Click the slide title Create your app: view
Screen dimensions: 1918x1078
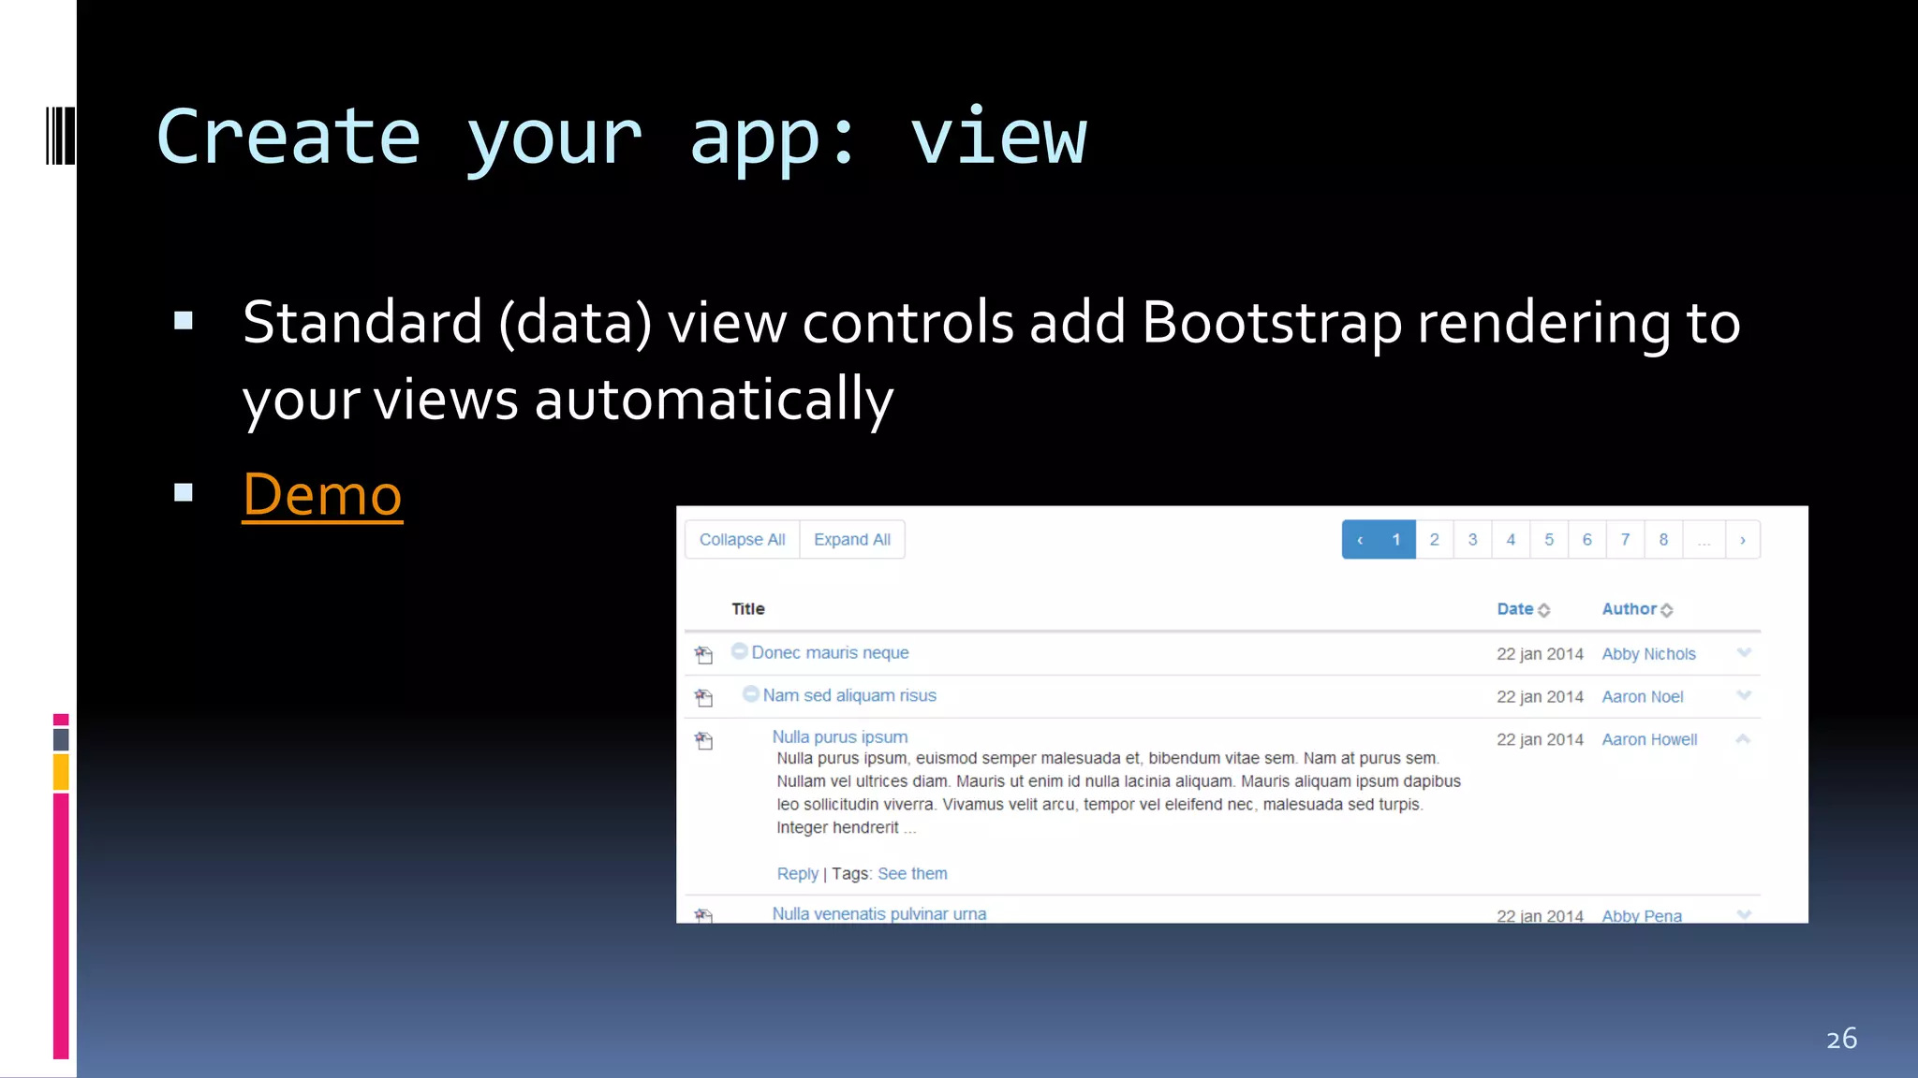pos(622,138)
